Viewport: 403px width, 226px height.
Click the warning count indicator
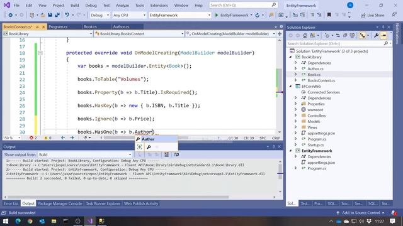(48, 138)
